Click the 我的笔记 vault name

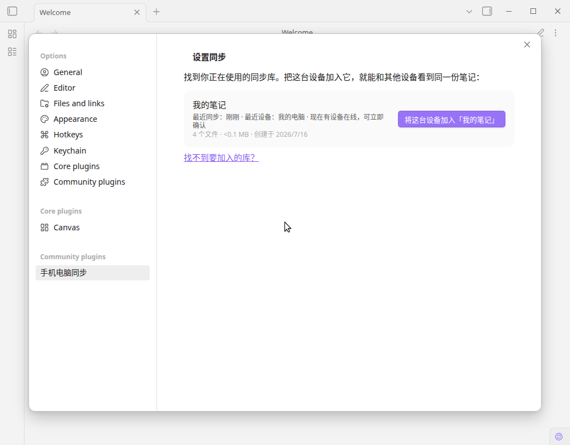(x=209, y=105)
